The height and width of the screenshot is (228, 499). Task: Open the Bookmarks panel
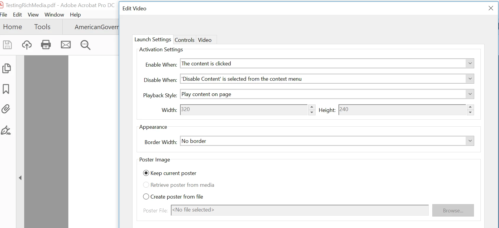pyautogui.click(x=6, y=89)
